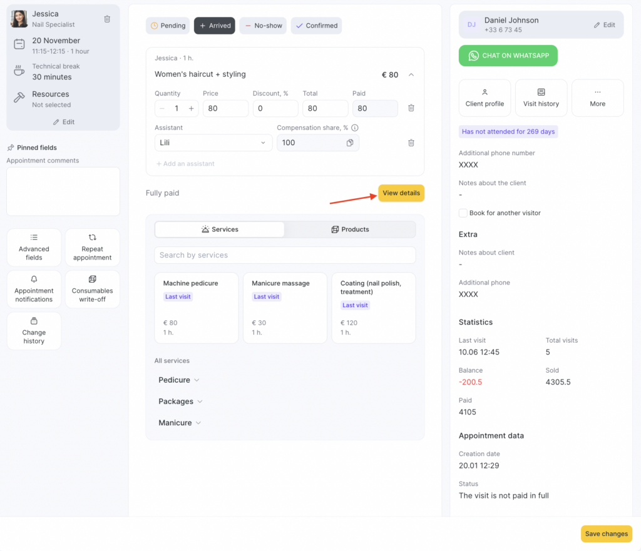
Task: Open Client profile
Action: click(x=485, y=98)
